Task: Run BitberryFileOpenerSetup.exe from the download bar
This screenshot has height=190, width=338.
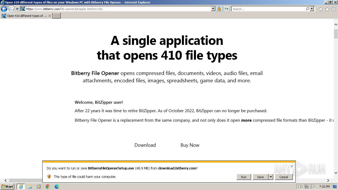Action: click(243, 177)
